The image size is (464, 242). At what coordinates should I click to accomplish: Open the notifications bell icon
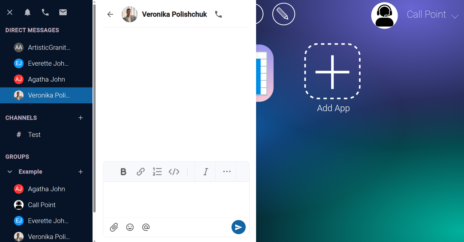point(27,12)
